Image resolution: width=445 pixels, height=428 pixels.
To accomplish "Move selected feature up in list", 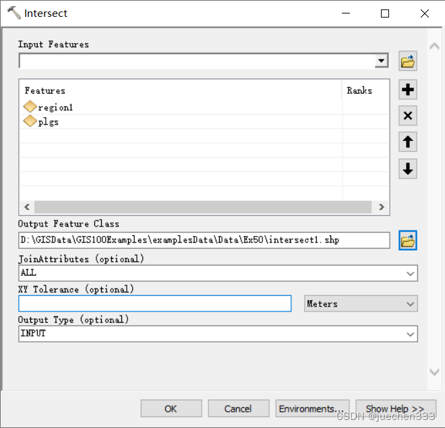I will [x=407, y=142].
